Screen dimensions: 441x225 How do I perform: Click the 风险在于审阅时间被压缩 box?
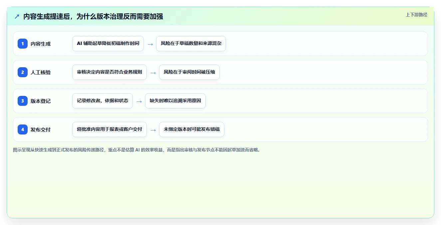click(x=189, y=72)
